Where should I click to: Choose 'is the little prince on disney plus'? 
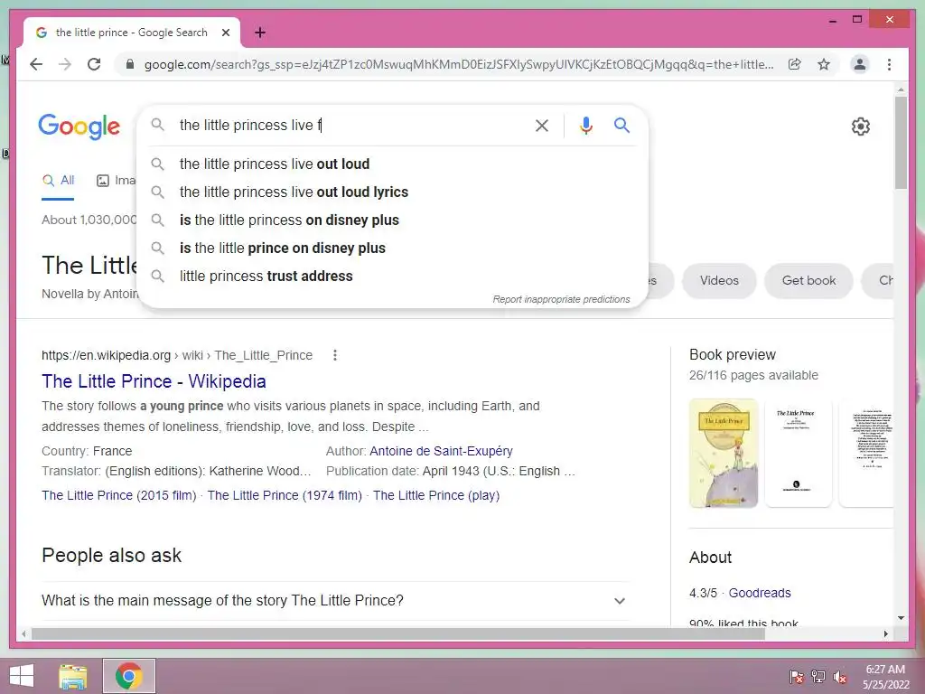tap(392, 249)
